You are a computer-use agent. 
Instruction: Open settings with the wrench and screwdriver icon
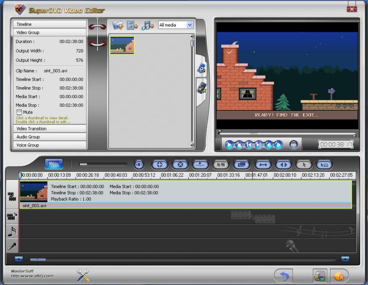click(83, 275)
